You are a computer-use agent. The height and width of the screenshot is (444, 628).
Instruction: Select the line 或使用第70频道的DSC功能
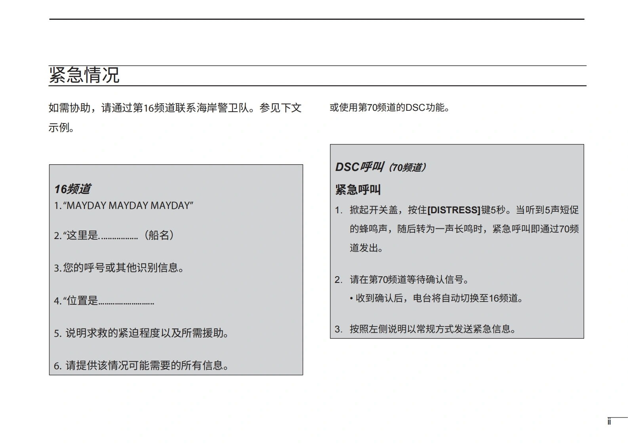[389, 107]
